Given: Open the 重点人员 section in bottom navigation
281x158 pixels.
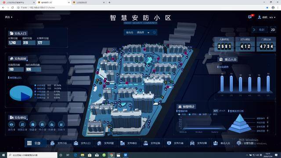Looking at the screenshot, I should click(x=222, y=143).
